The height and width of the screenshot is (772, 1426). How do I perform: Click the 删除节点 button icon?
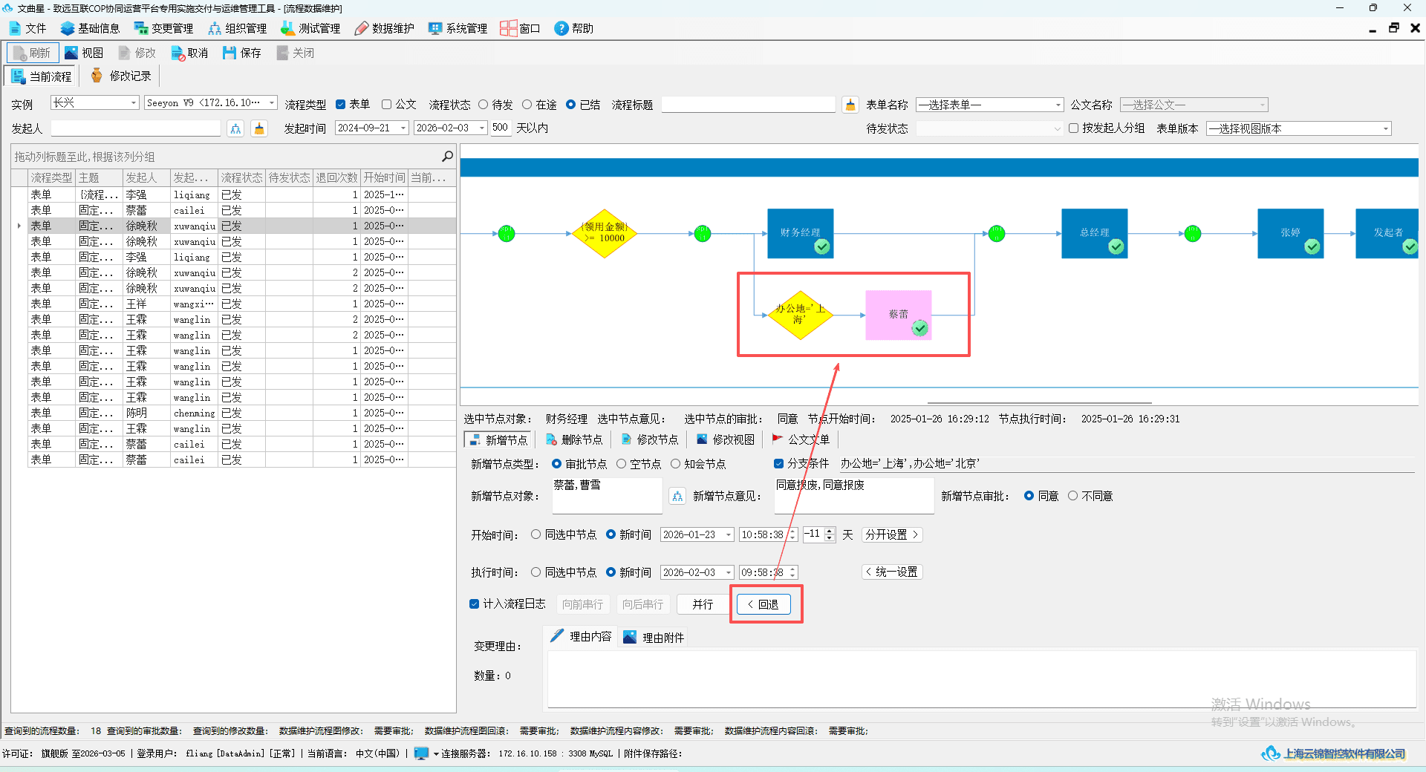tap(551, 439)
